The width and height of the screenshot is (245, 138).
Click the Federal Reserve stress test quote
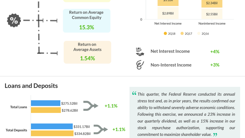(x=186, y=114)
